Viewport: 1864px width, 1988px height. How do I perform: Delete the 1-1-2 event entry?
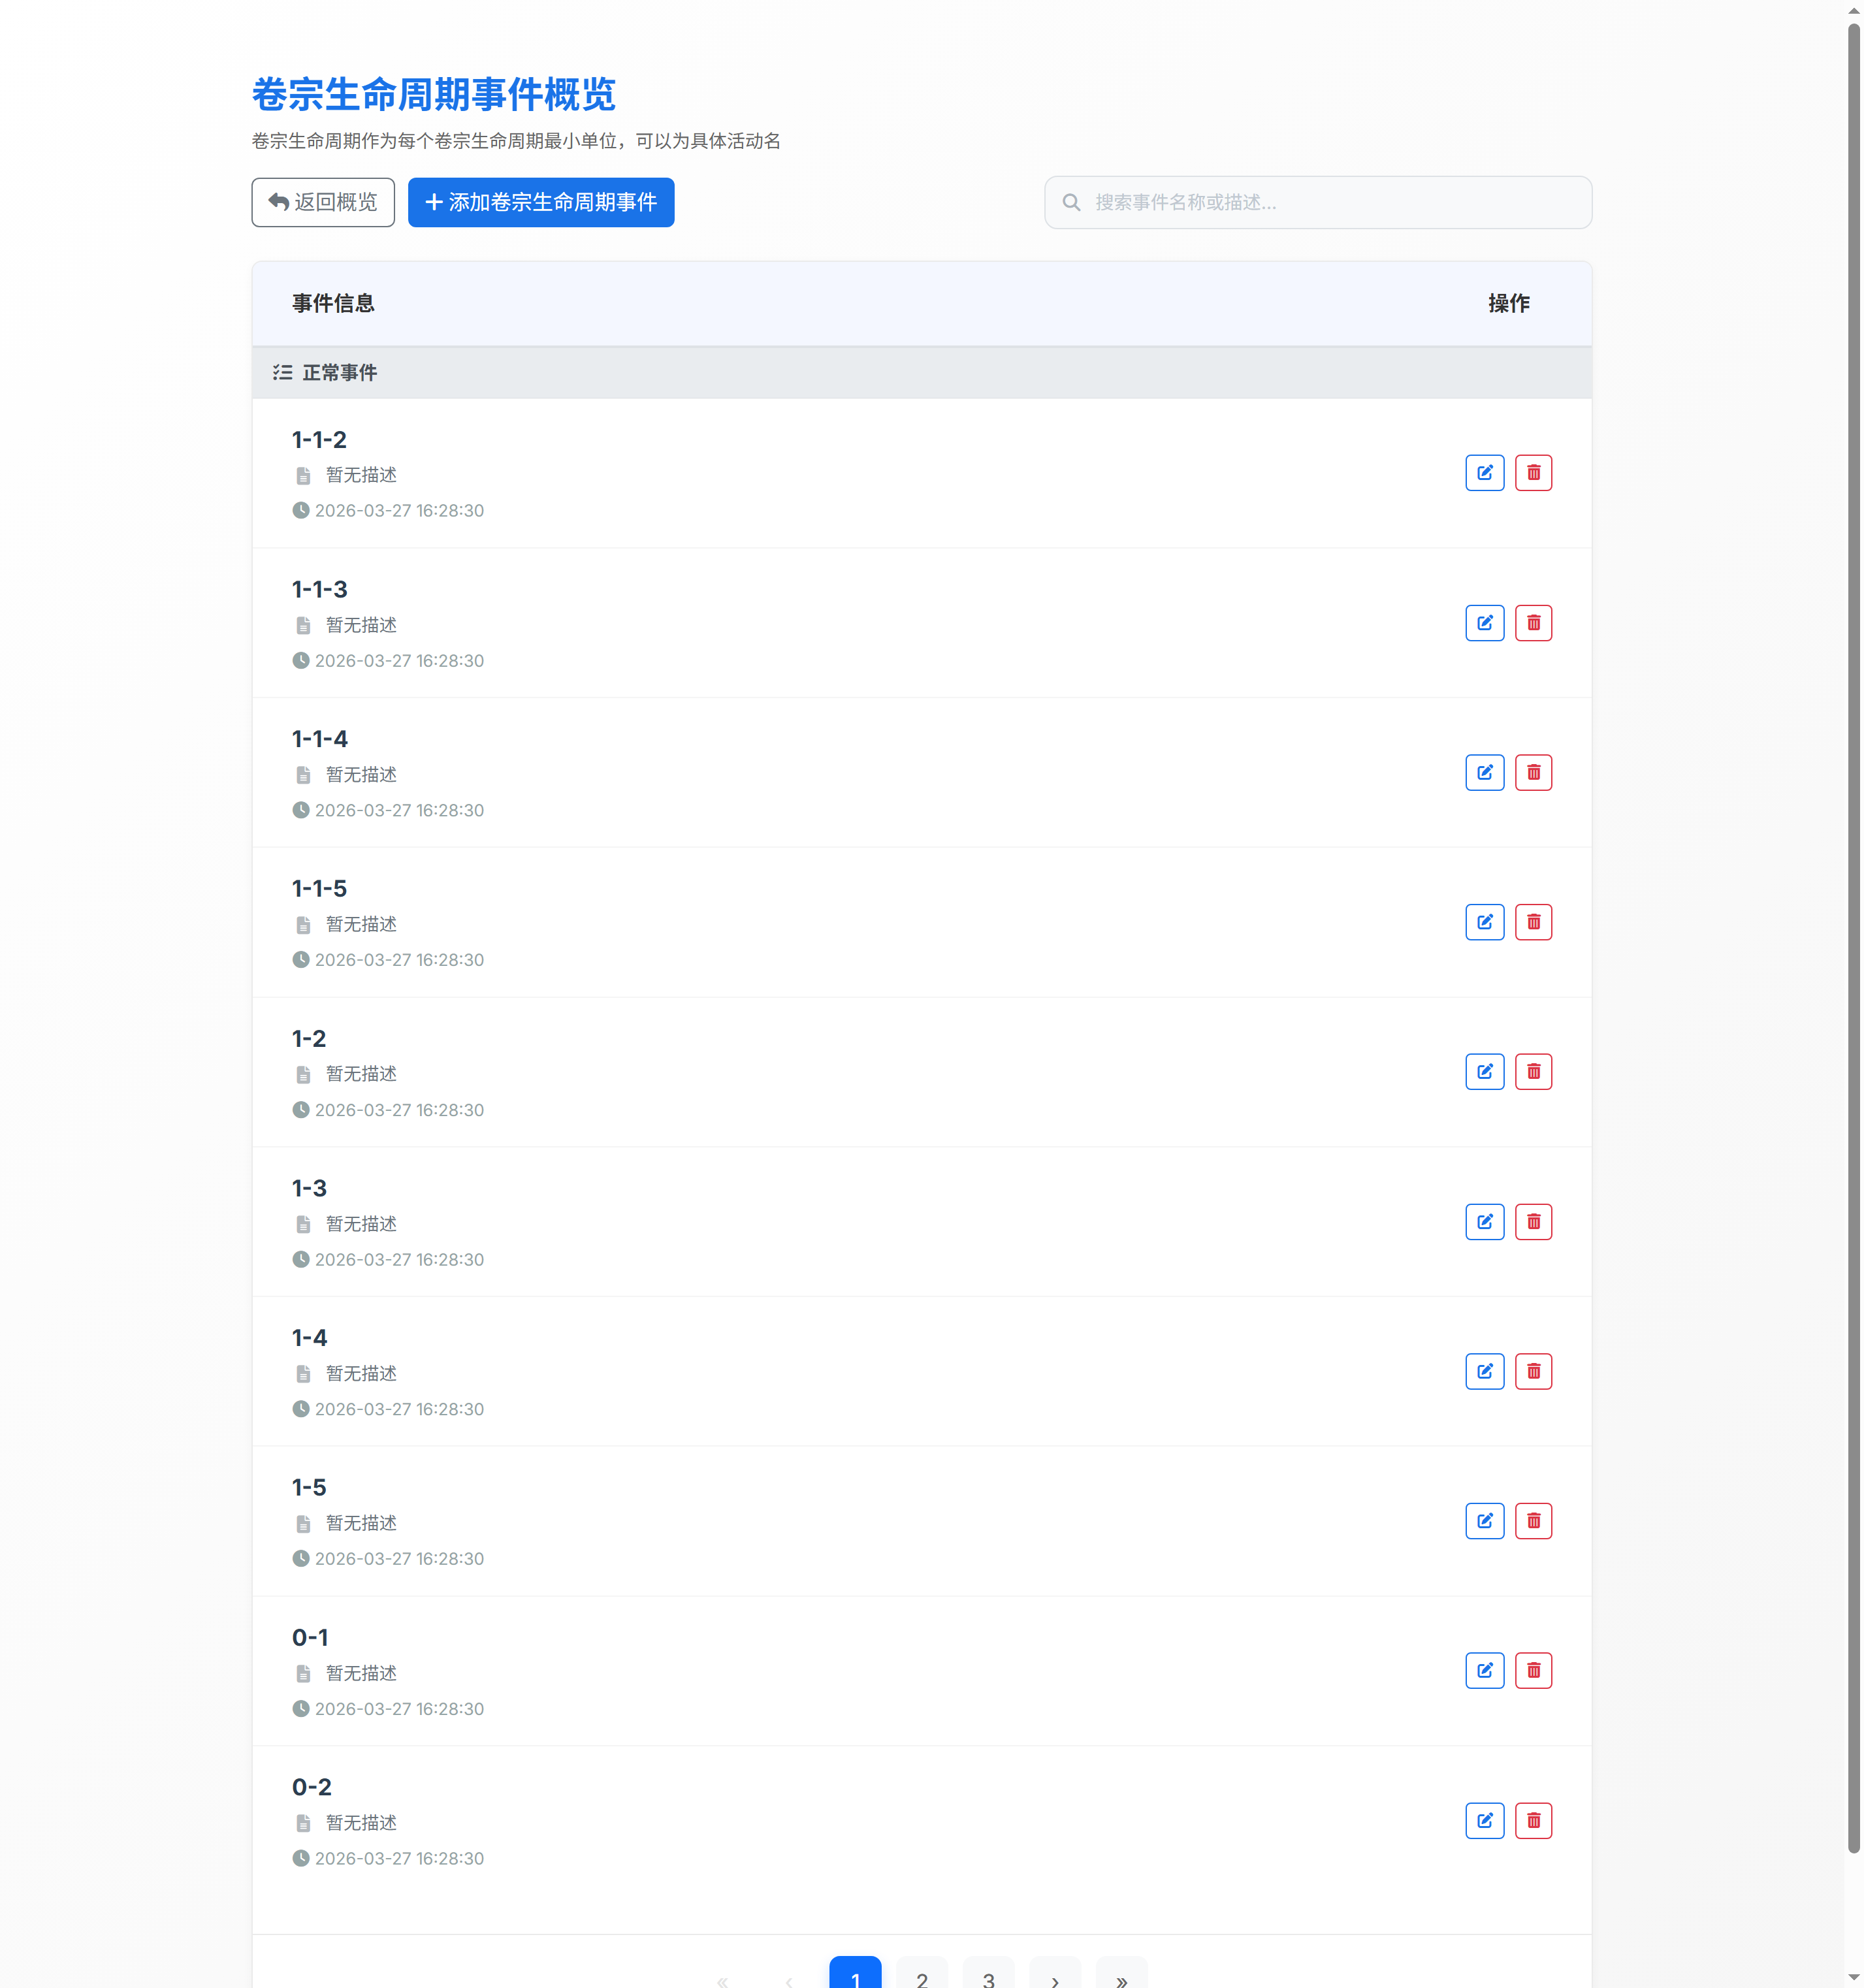1533,473
